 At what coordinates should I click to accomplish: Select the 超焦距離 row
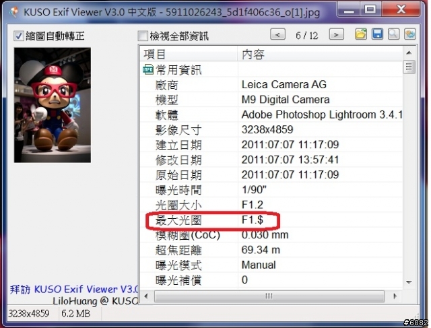coord(271,250)
